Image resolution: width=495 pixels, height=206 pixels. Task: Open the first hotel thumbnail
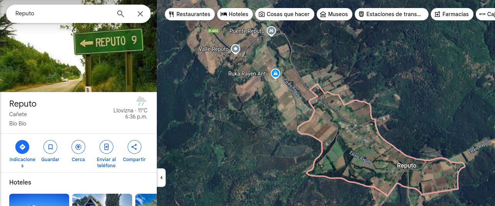pos(39,200)
